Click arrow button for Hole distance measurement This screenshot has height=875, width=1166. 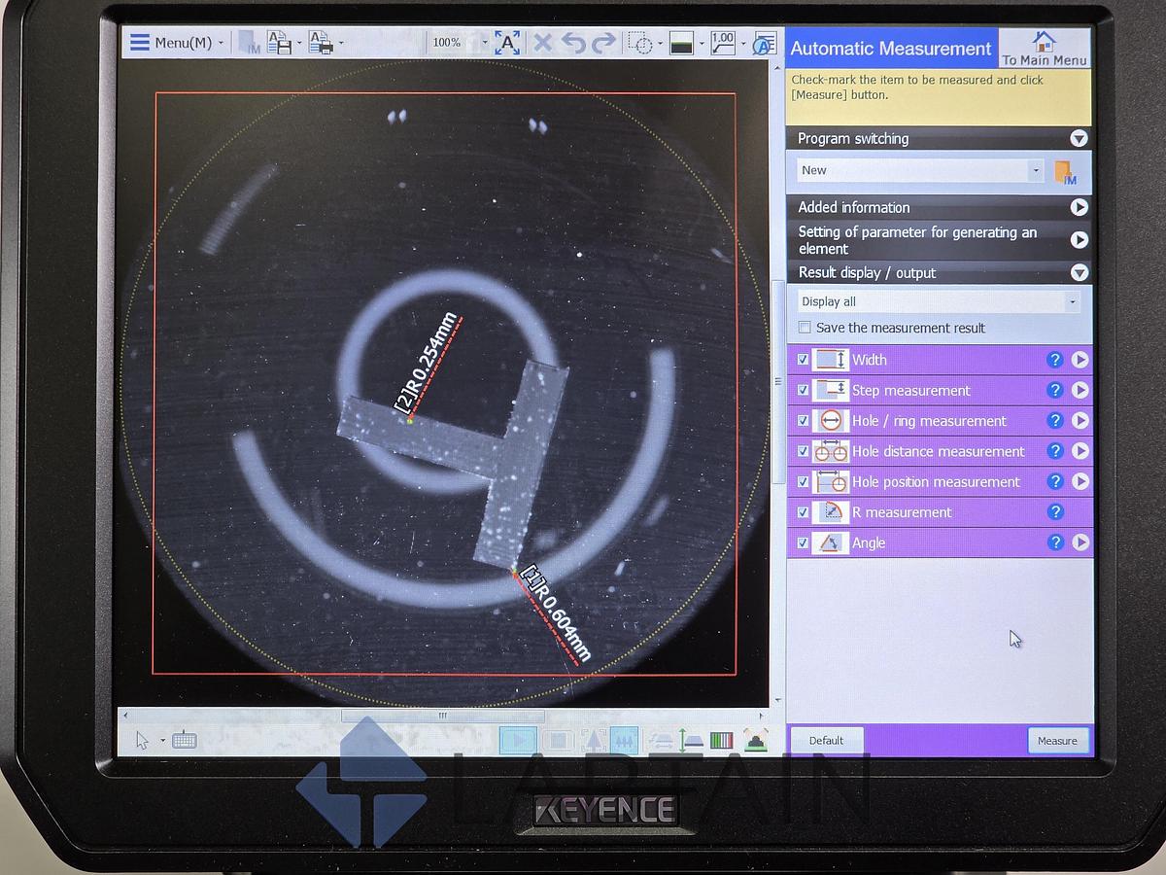[1080, 451]
